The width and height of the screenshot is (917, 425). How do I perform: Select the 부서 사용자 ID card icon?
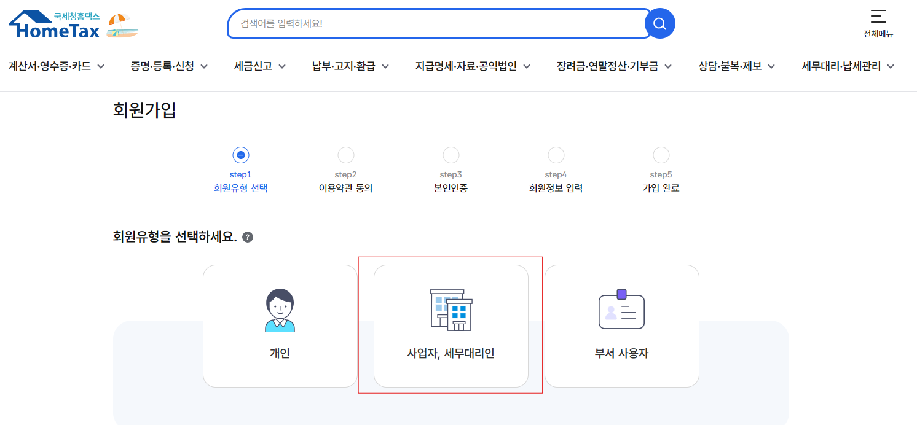coord(621,309)
